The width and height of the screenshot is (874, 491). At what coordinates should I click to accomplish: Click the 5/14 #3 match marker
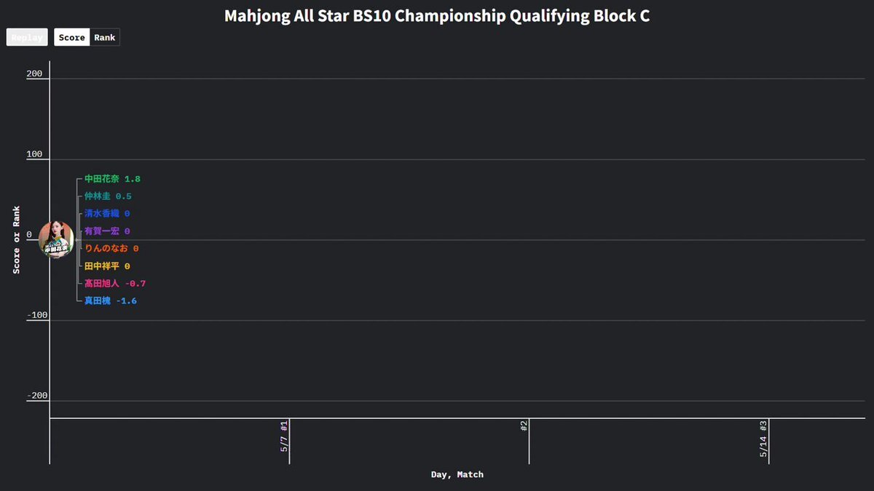pyautogui.click(x=764, y=439)
